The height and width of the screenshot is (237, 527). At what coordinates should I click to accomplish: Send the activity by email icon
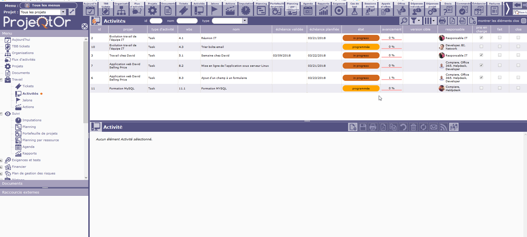coord(434,127)
